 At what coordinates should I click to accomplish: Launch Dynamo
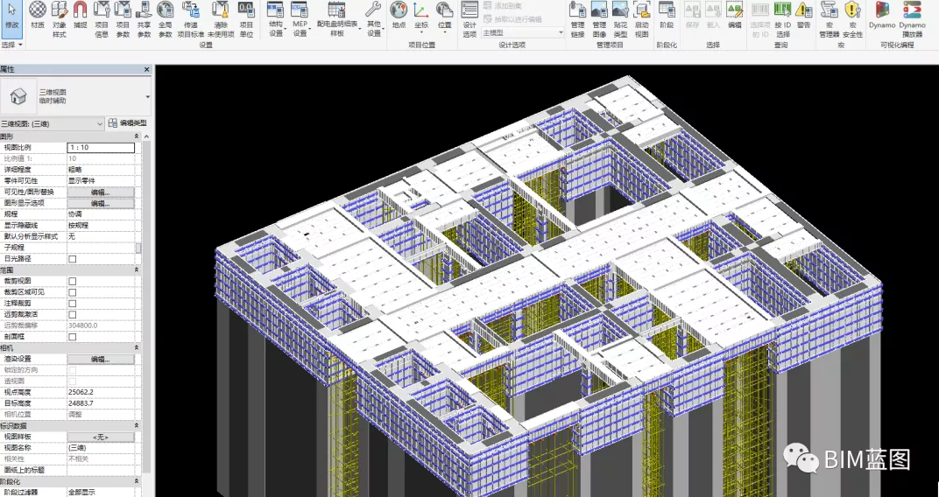(882, 16)
